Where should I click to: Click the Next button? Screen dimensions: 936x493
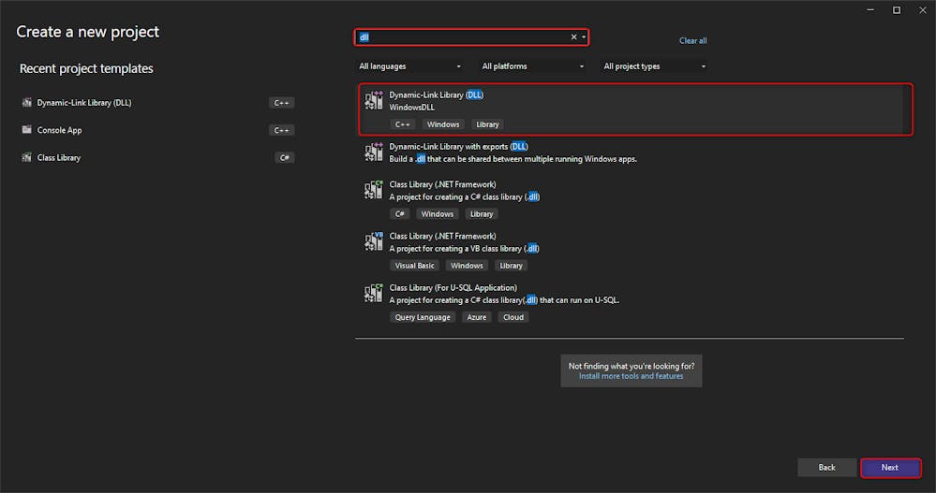[890, 468]
